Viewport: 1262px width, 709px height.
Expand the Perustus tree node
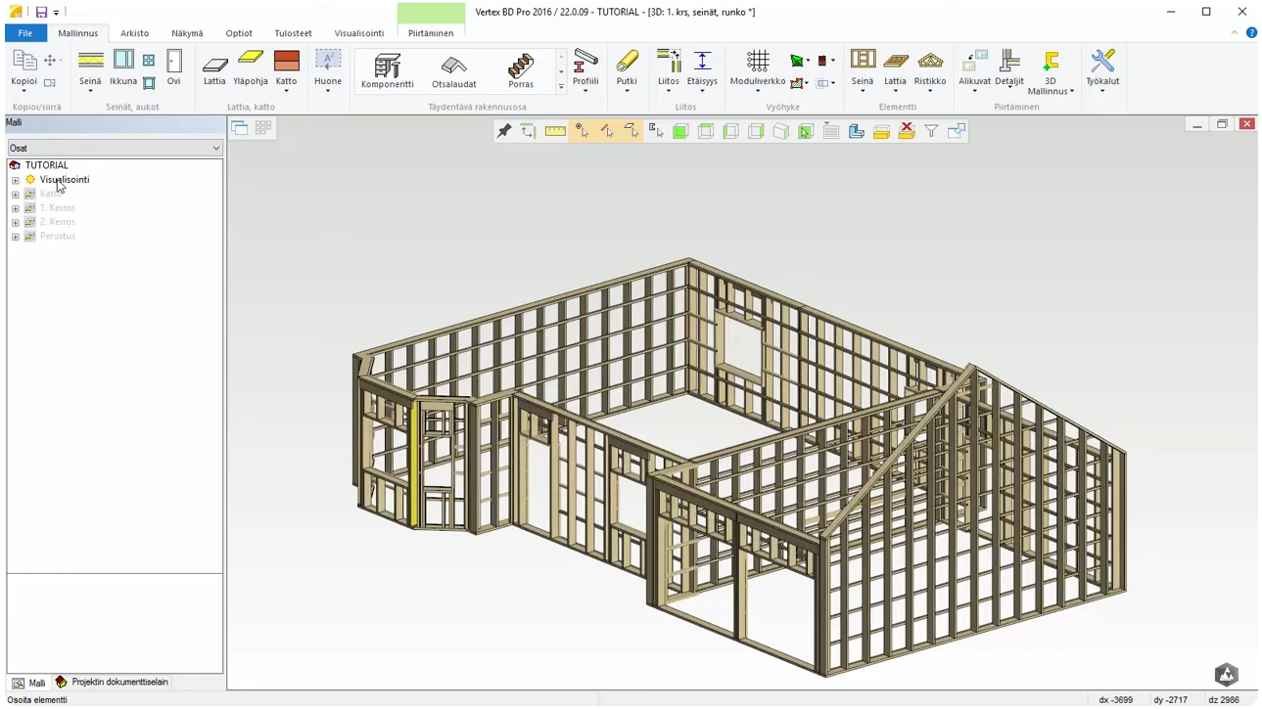click(x=15, y=237)
